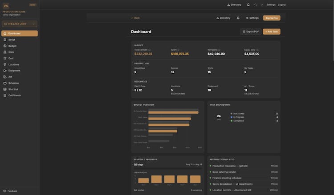Click info icon beside Total Estimate

149,50
